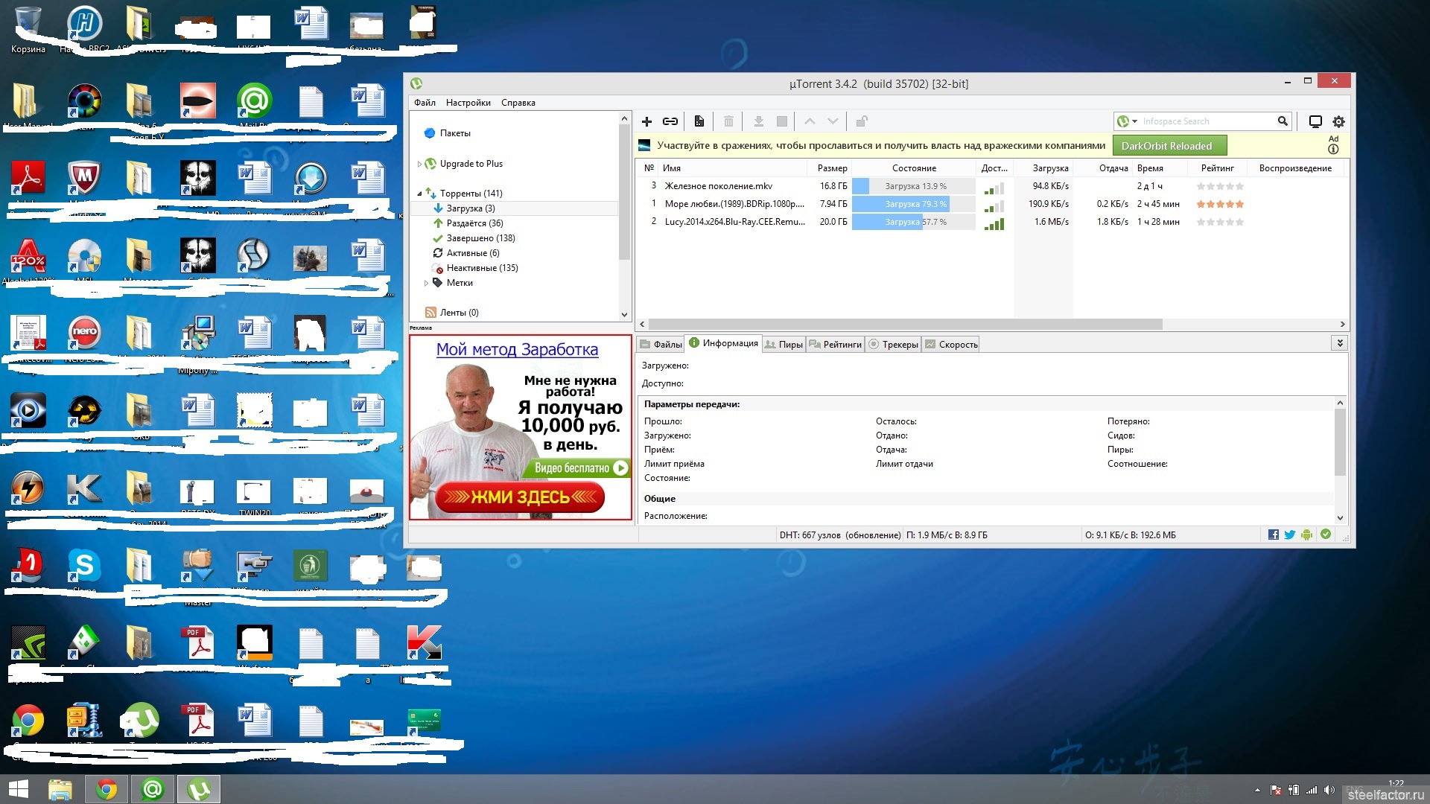Screen dimensions: 1430x804
Task: Open the Мой метод Заработка link
Action: [517, 349]
